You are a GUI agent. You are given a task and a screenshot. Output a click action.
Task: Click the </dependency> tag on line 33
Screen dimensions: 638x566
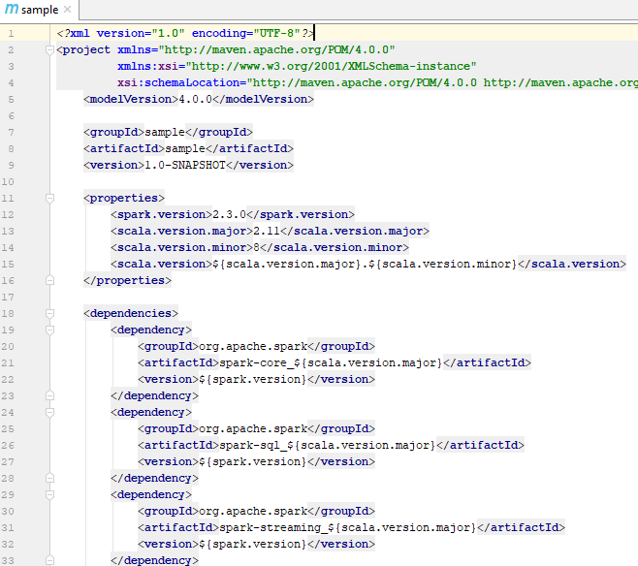pos(154,560)
